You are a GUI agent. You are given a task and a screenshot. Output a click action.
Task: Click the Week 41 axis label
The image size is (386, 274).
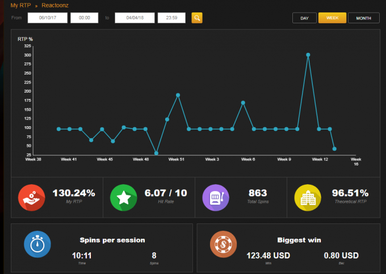pyautogui.click(x=69, y=159)
